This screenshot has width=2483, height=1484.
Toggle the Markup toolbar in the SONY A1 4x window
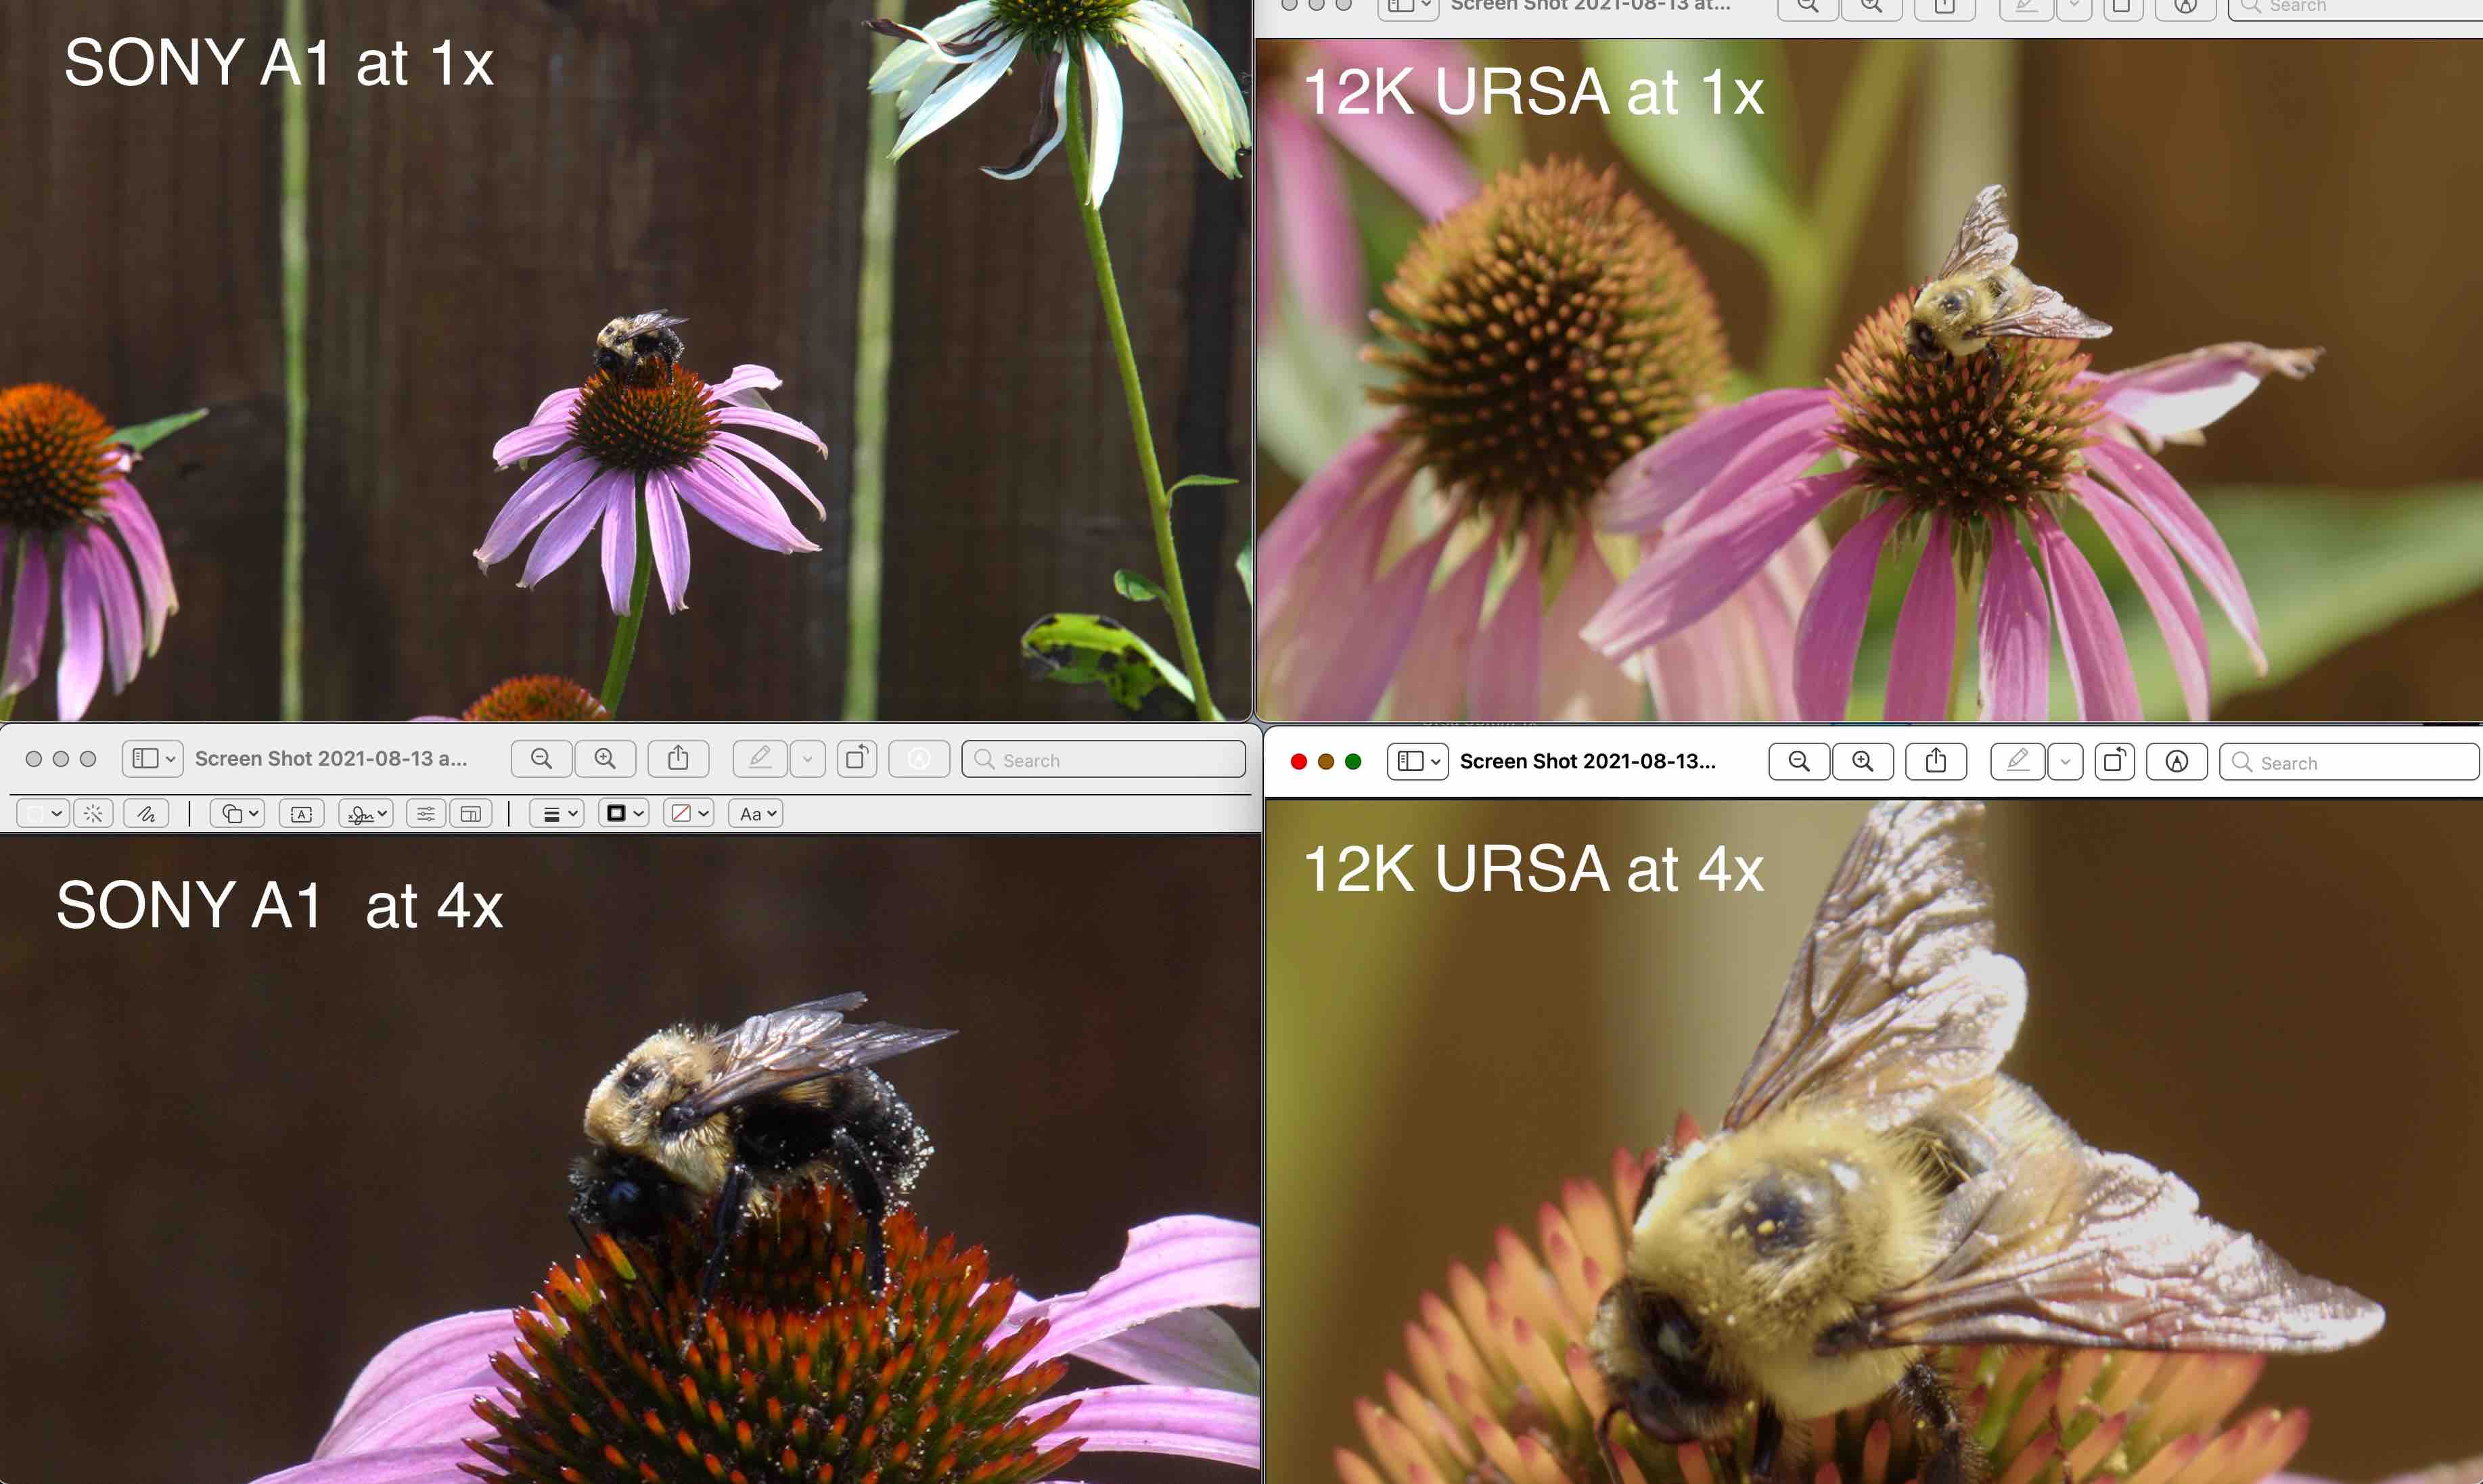919,759
